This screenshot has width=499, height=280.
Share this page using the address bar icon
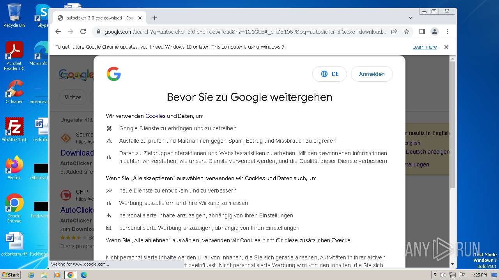(394, 31)
